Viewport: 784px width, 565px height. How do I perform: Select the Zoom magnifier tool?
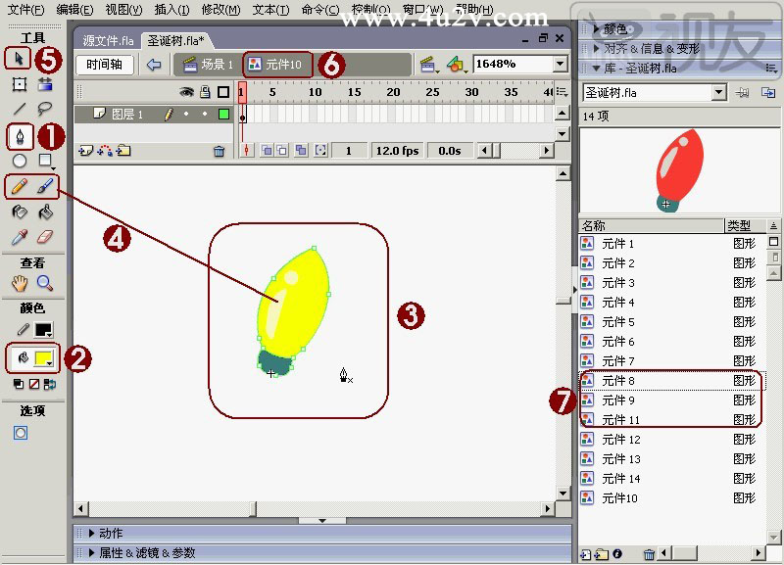click(45, 283)
